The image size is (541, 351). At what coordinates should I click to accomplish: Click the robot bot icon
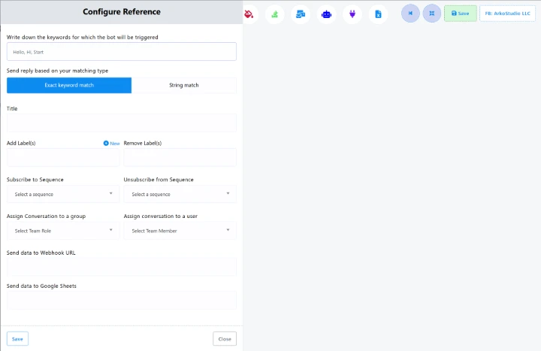tap(326, 14)
